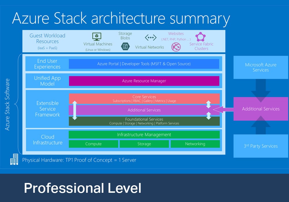Screen dimensions: 289x202
Task: Click the Storage Blobs hexagon icon
Action: click(125, 46)
